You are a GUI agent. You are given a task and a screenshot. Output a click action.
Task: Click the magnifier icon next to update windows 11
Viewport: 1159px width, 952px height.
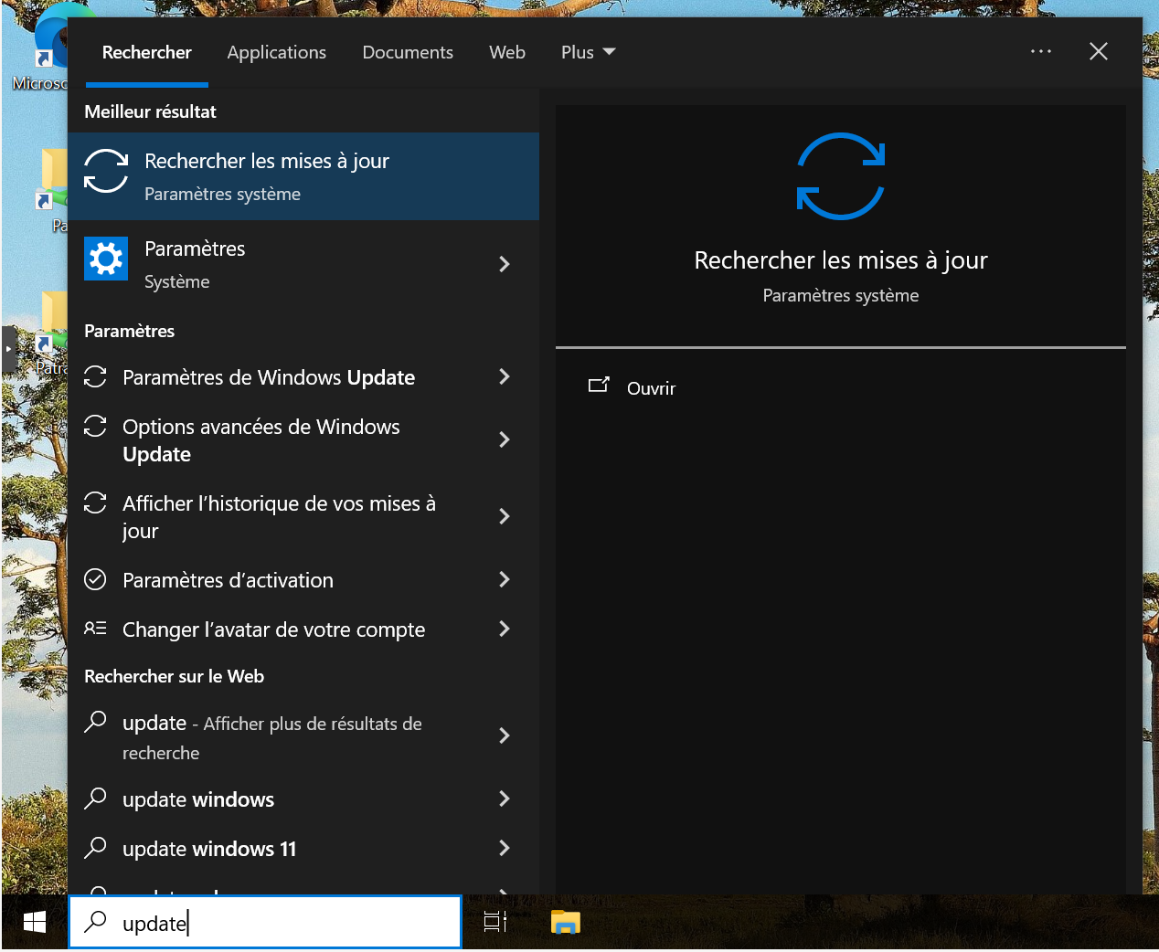pos(95,848)
